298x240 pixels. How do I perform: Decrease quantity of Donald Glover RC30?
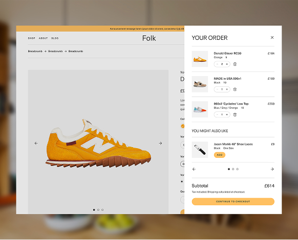click(x=217, y=64)
